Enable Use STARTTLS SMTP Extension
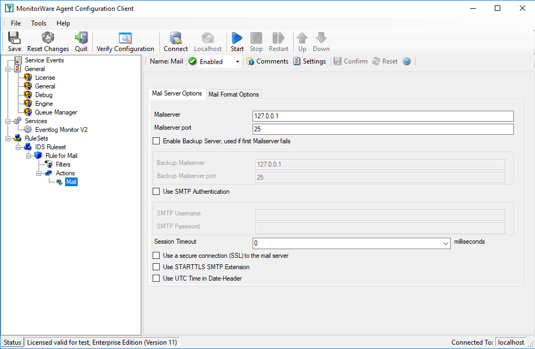Viewport: 535px width, 349px height. pos(156,267)
